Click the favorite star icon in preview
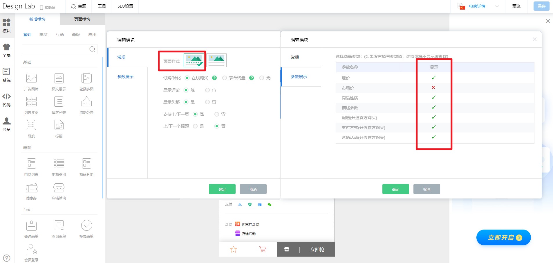Image resolution: width=553 pixels, height=263 pixels. [x=234, y=249]
